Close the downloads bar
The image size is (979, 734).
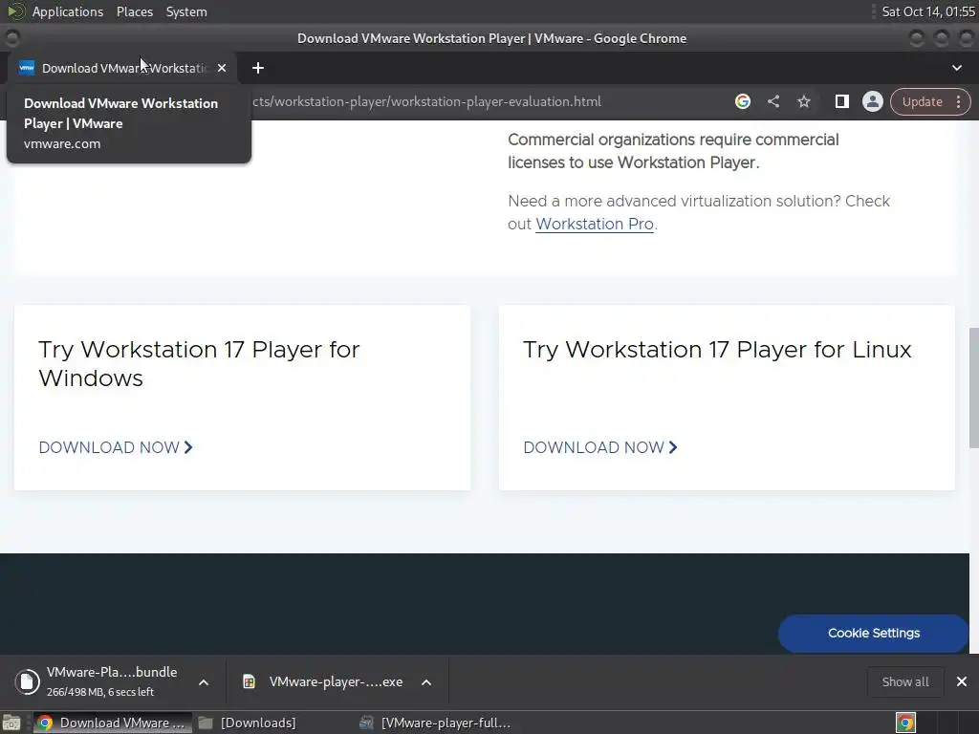962,681
